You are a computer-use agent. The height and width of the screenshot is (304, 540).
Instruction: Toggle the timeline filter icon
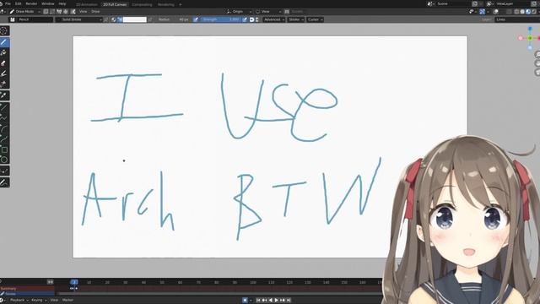point(51,282)
